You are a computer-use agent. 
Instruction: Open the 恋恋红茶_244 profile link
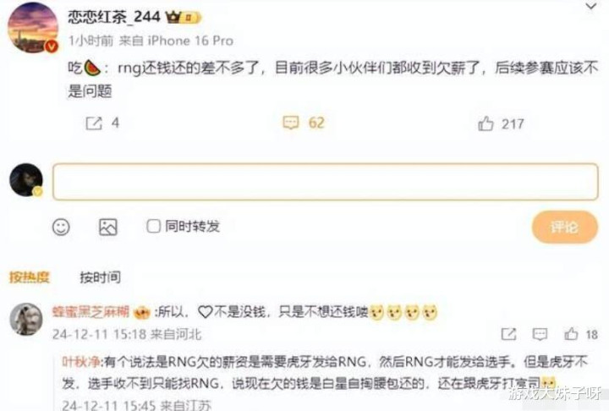point(114,17)
